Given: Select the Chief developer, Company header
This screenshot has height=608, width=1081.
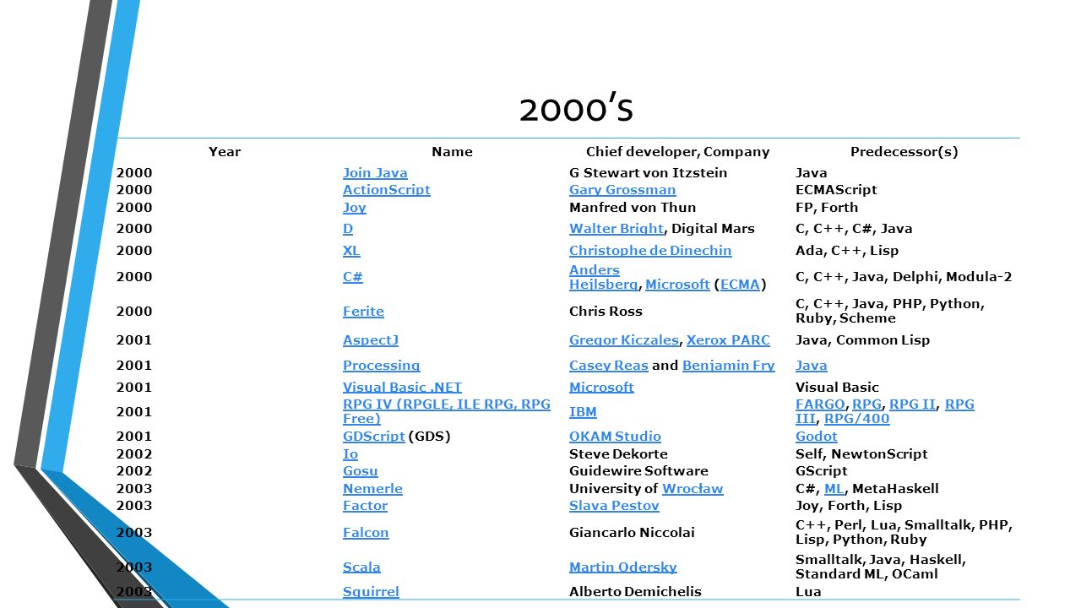Looking at the screenshot, I should pos(678,152).
